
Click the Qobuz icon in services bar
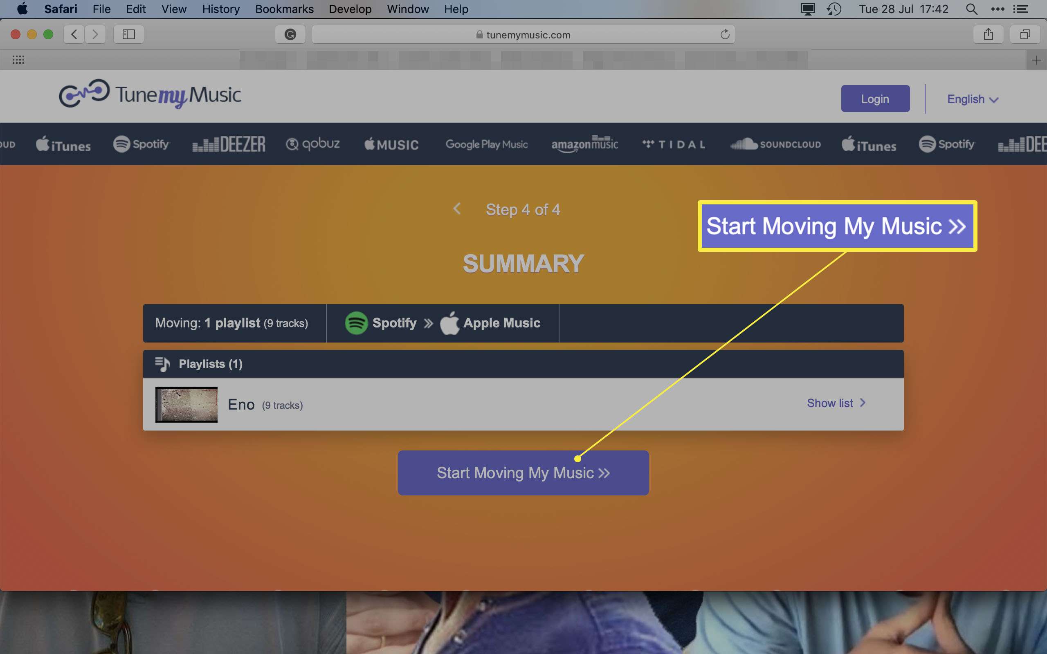click(x=312, y=145)
